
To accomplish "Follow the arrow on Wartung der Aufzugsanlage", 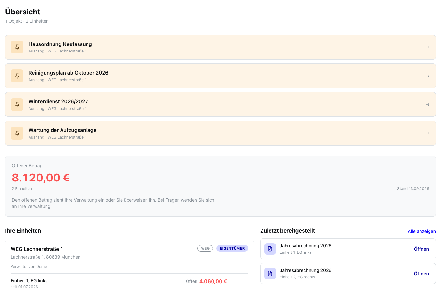I will [x=428, y=133].
